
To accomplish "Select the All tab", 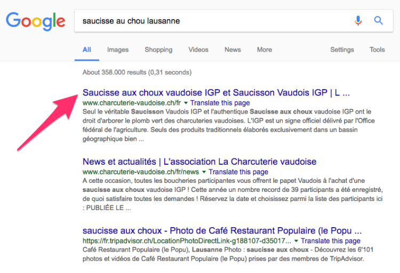I will click(87, 50).
